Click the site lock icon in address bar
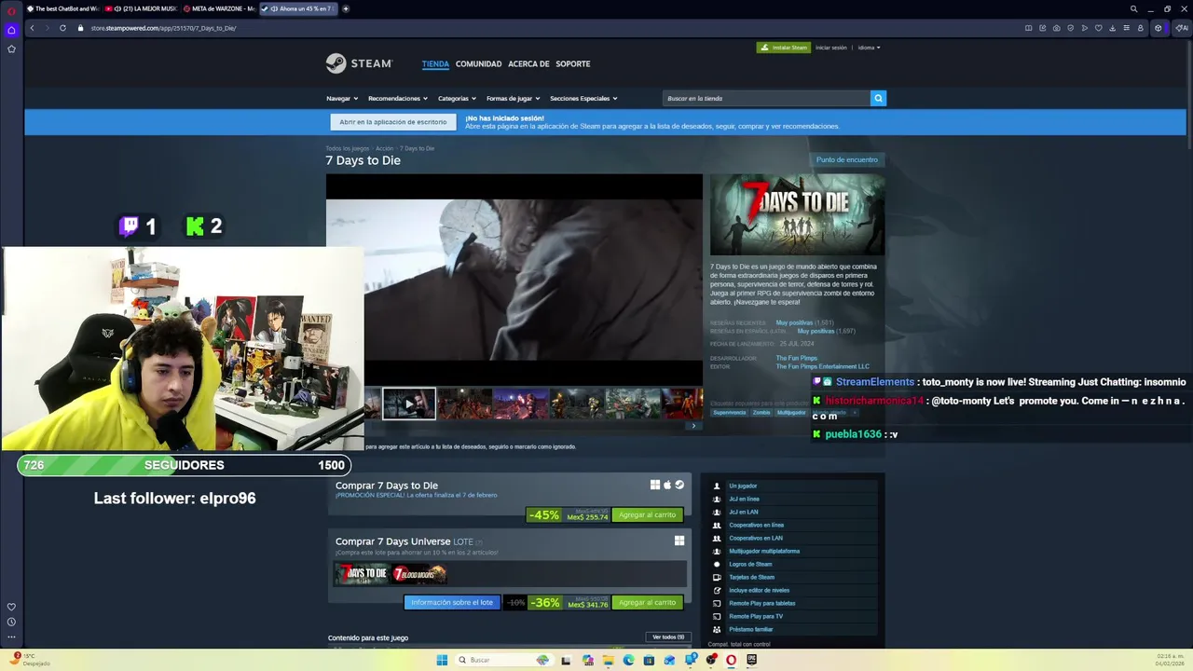1193x671 pixels. (x=81, y=28)
